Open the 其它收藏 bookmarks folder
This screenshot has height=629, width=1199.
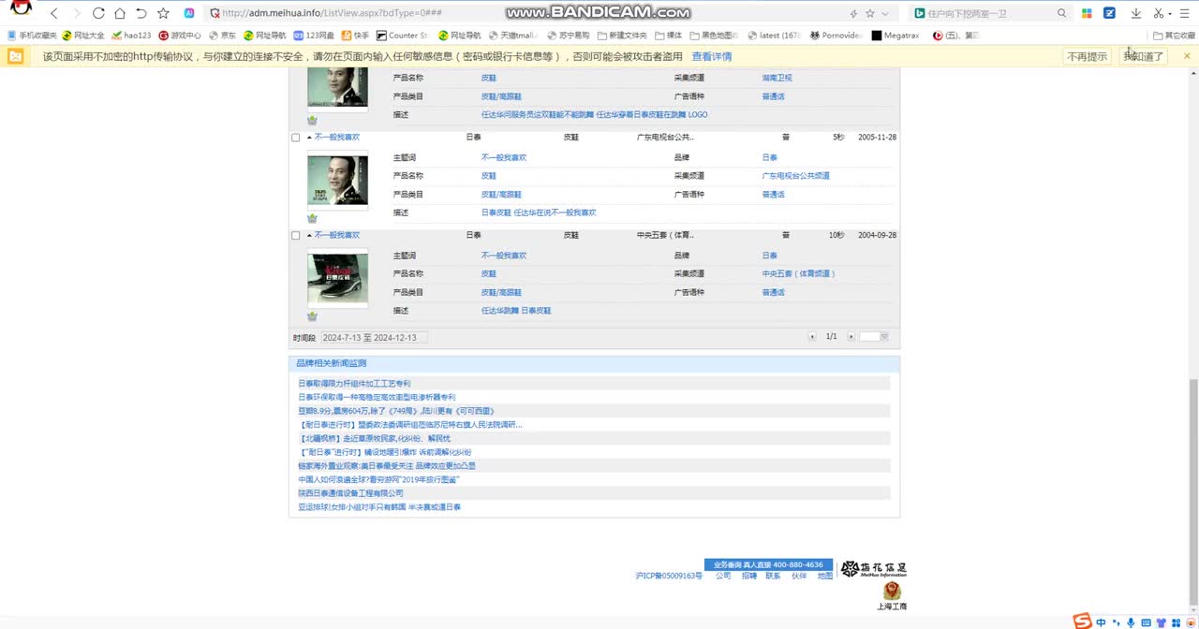pyautogui.click(x=1175, y=36)
